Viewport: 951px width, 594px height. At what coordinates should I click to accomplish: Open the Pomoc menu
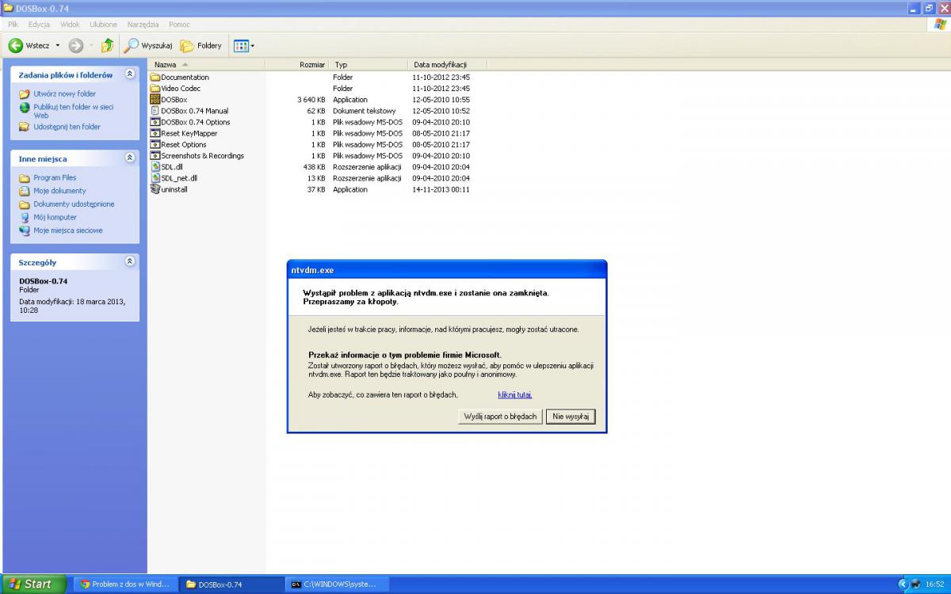point(179,25)
